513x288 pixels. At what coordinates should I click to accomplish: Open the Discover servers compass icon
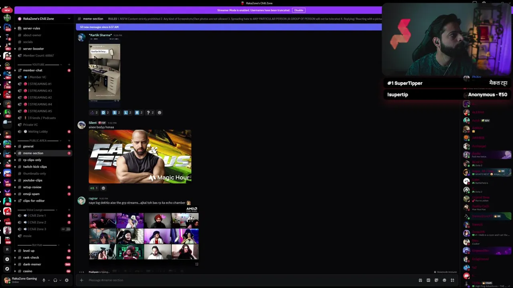(x=7, y=269)
